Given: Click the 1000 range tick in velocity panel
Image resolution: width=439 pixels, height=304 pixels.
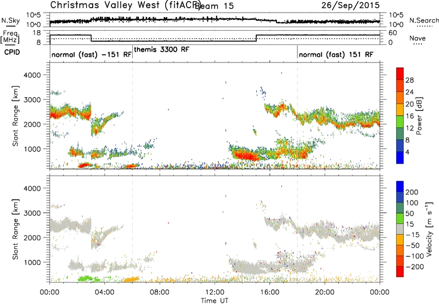Looking at the screenshot, I should click(x=32, y=262).
